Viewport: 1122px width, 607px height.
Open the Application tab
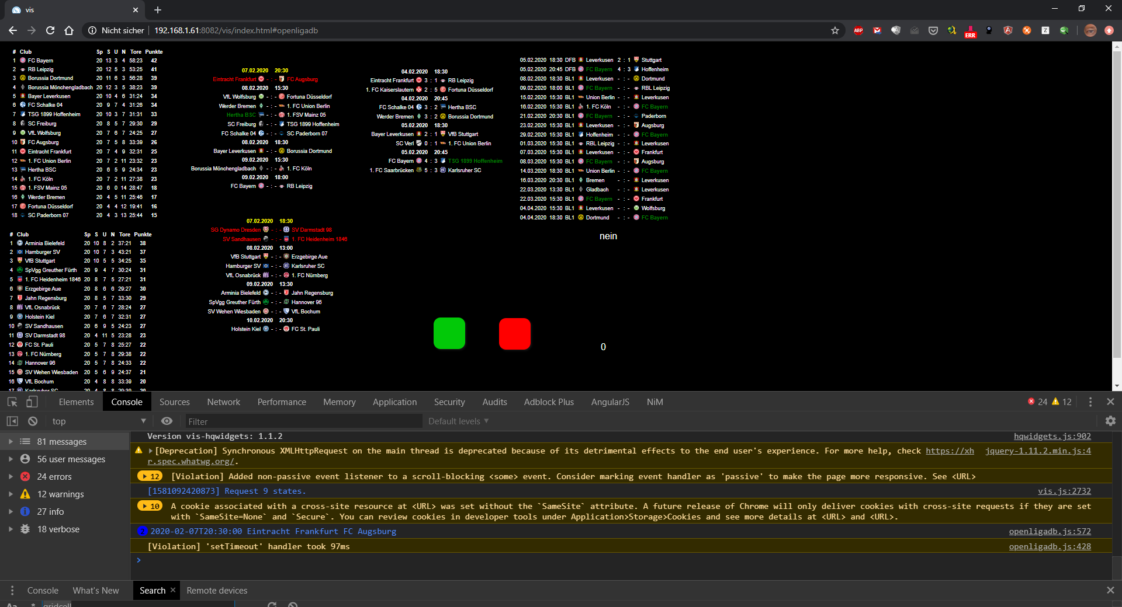[x=395, y=402]
